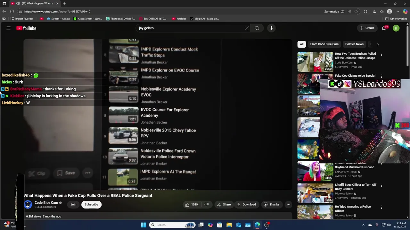
Task: Open the Other favorites folder
Action: 396,19
